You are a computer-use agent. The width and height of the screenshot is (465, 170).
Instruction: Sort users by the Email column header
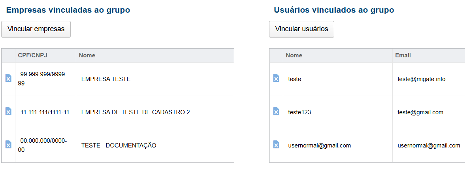403,55
